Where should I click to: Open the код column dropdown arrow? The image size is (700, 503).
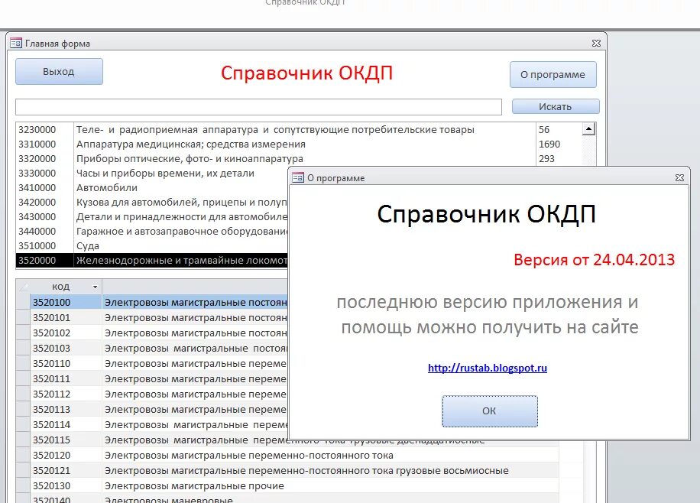(x=95, y=287)
